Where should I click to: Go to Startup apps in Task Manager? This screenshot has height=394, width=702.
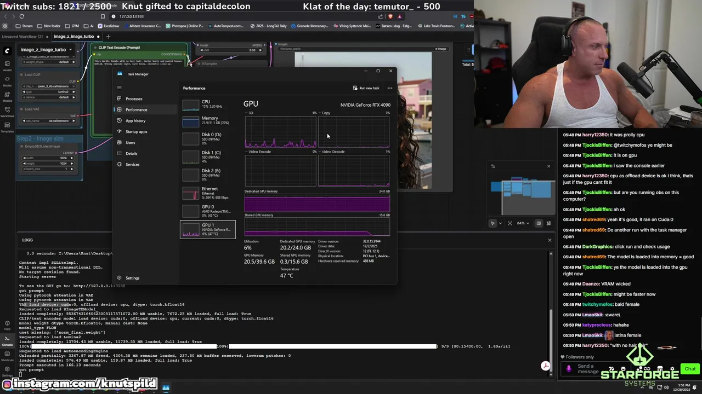136,131
